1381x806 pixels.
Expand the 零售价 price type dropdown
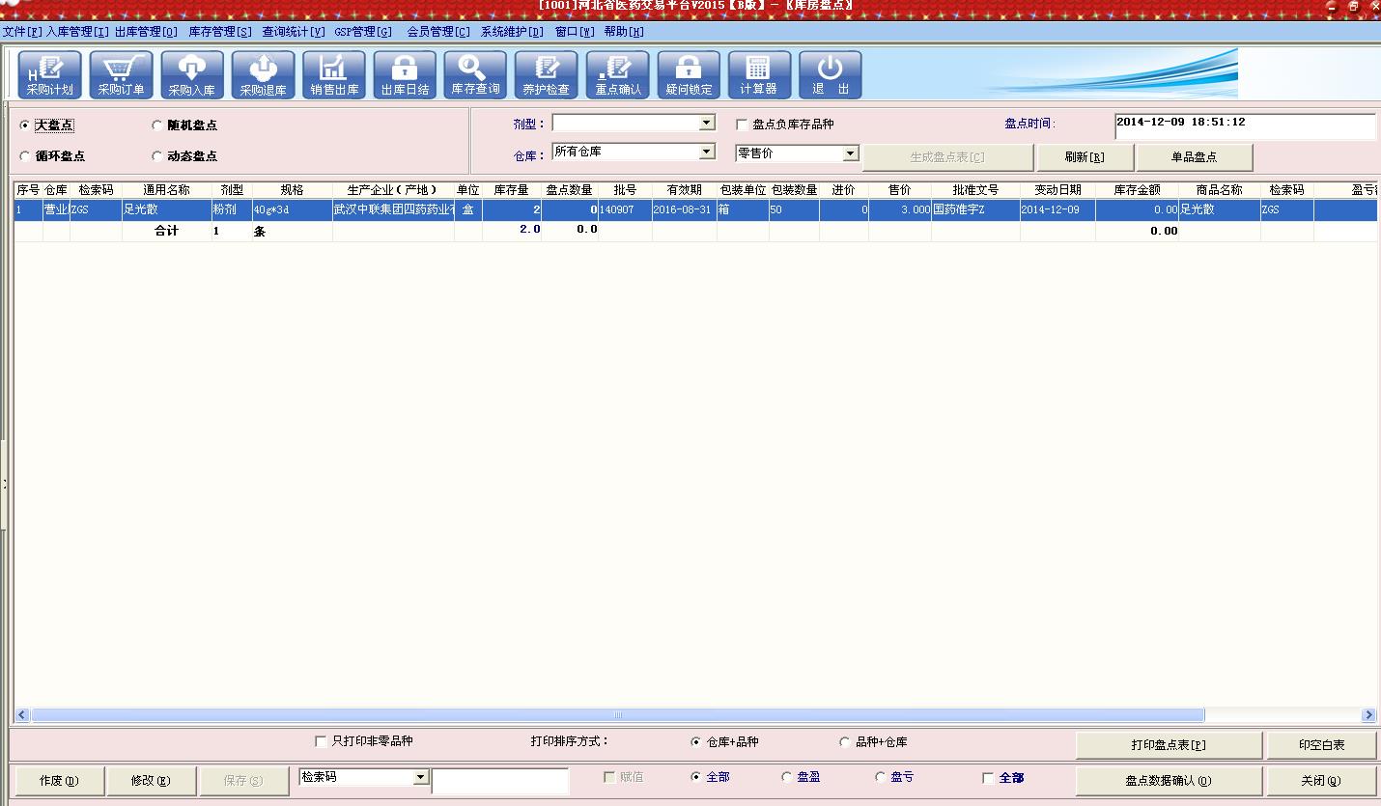point(850,153)
